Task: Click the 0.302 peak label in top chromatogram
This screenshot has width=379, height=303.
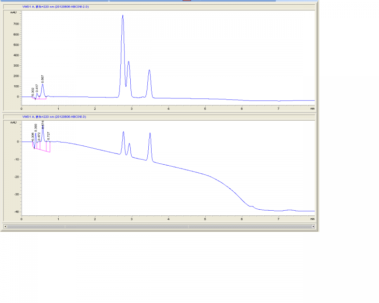Action: tap(33, 92)
